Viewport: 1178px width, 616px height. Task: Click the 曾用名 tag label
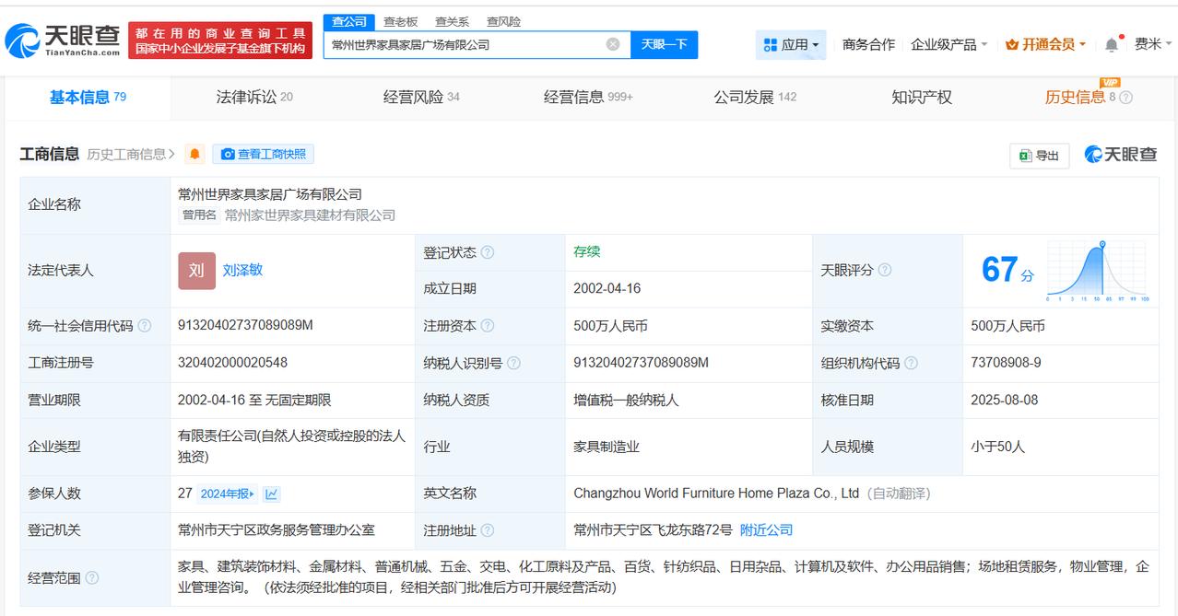(199, 215)
